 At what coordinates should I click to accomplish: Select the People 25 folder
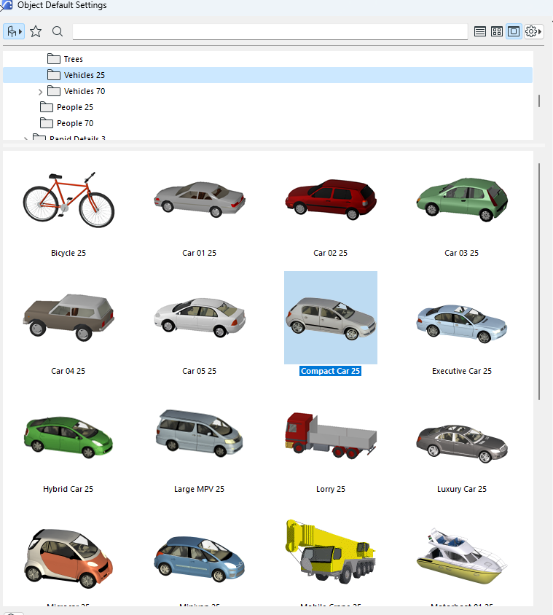75,107
